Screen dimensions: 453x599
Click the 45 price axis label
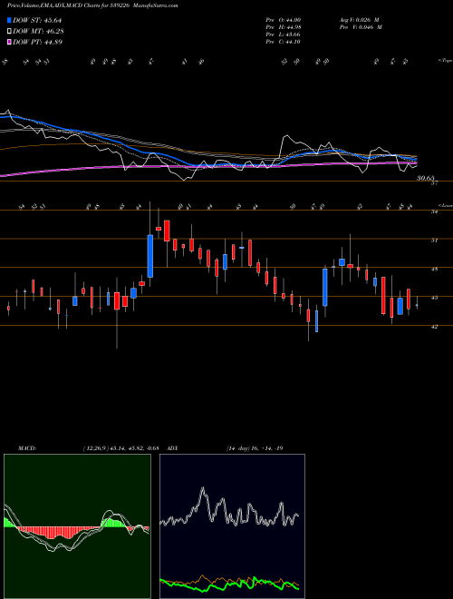click(x=434, y=298)
